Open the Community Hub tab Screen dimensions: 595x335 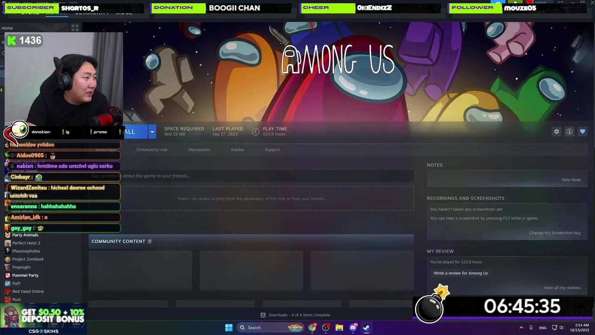[152, 150]
